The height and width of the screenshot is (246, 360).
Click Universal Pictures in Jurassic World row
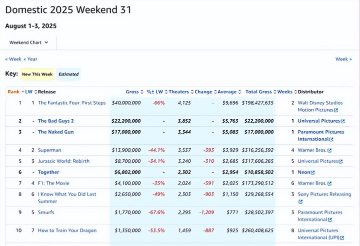pos(318,161)
